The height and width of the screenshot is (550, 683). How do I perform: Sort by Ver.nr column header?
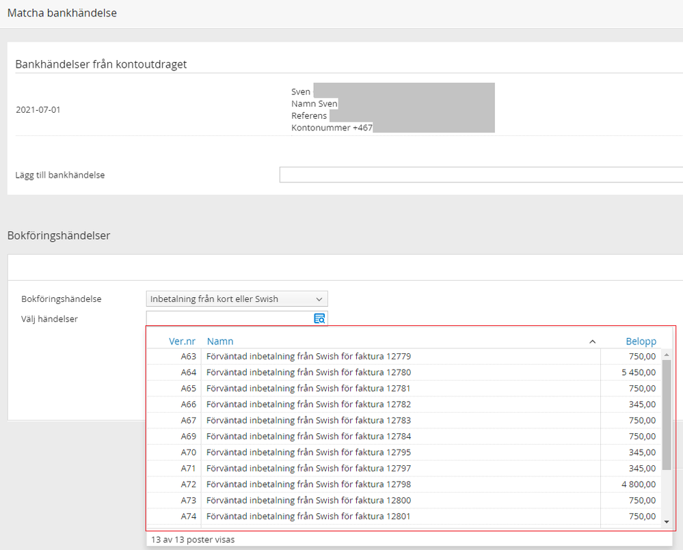tap(182, 341)
